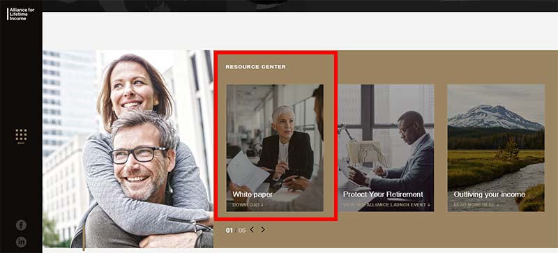
Task: Go to the previous carousel slide arrow
Action: click(252, 229)
